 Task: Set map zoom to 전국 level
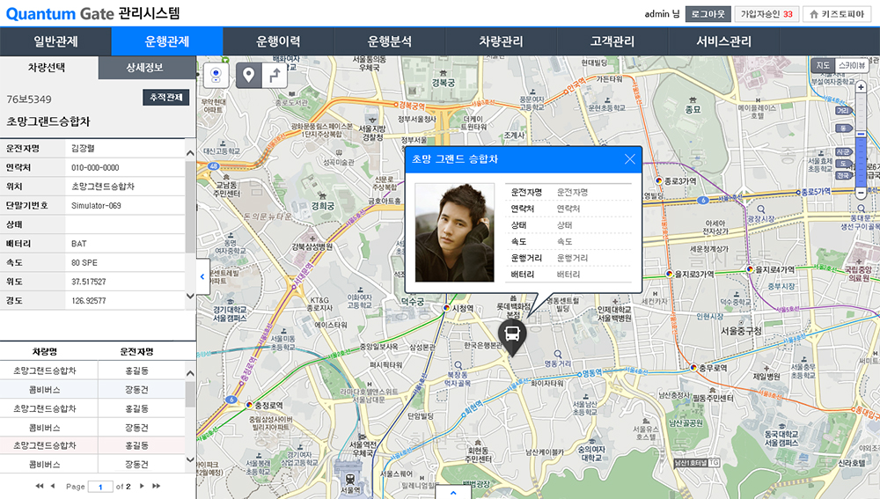coord(844,176)
